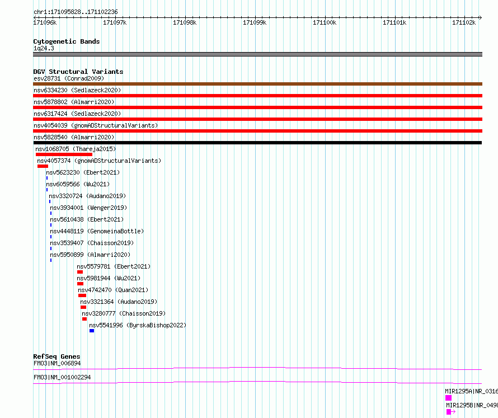
Task: Click nsv5610438 (Ebert2021) label
Action: pyautogui.click(x=87, y=219)
